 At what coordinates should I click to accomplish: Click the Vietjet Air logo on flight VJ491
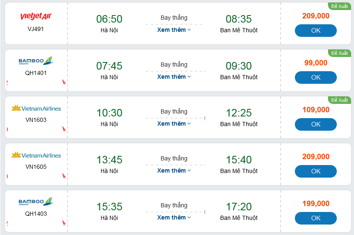[x=36, y=16]
